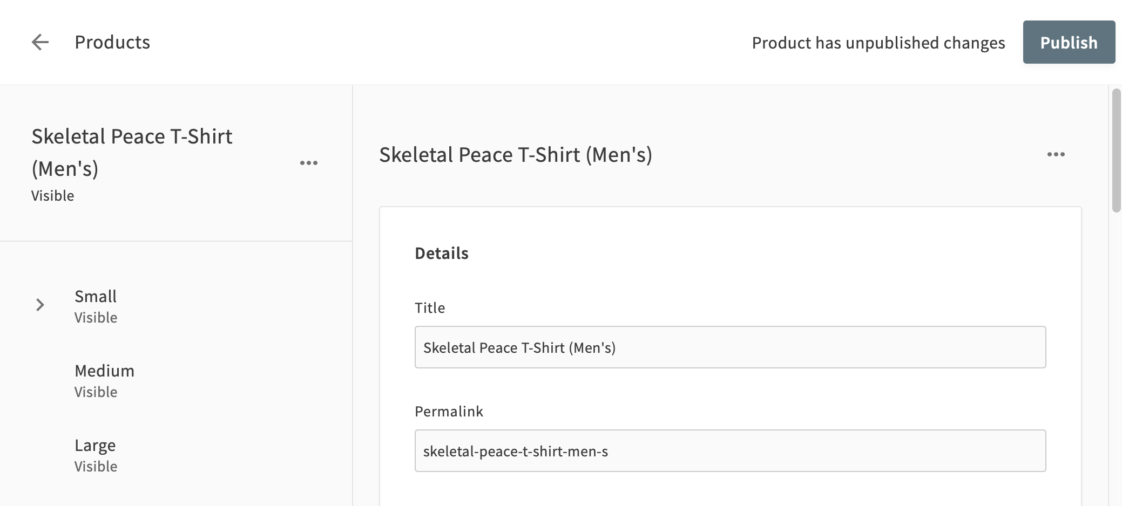Click the Title input field
Viewport: 1122px width, 506px height.
(x=730, y=347)
